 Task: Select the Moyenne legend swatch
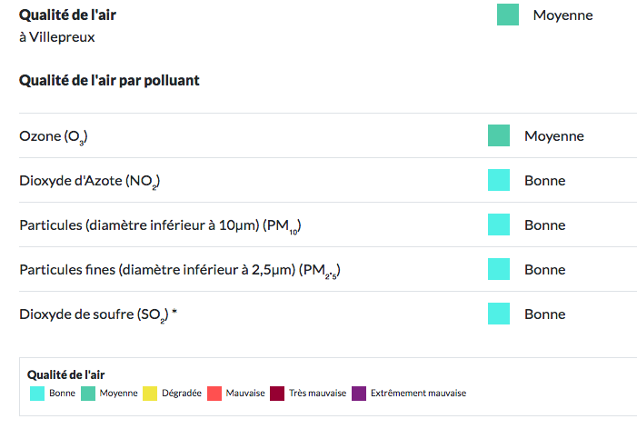tap(88, 394)
